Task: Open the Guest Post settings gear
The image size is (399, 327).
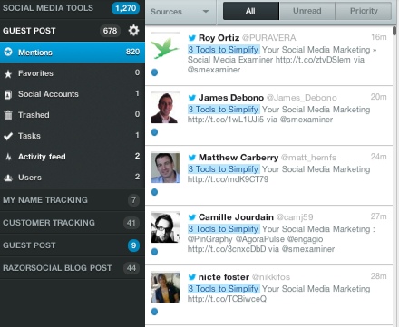Action: pos(133,31)
